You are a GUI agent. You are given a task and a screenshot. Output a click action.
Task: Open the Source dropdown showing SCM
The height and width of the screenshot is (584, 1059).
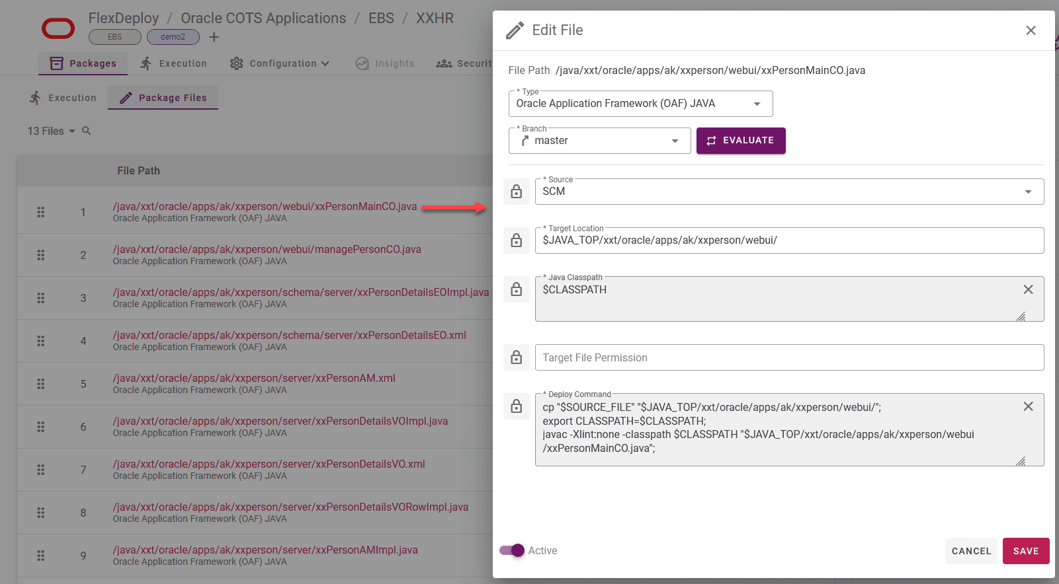(x=789, y=192)
